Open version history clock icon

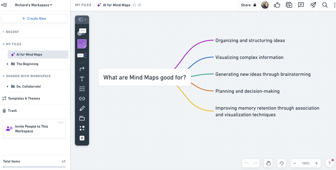[x=281, y=163]
